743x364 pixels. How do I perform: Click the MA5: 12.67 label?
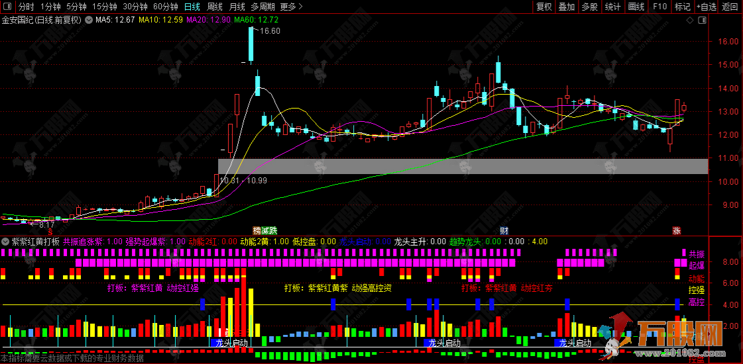pos(115,20)
